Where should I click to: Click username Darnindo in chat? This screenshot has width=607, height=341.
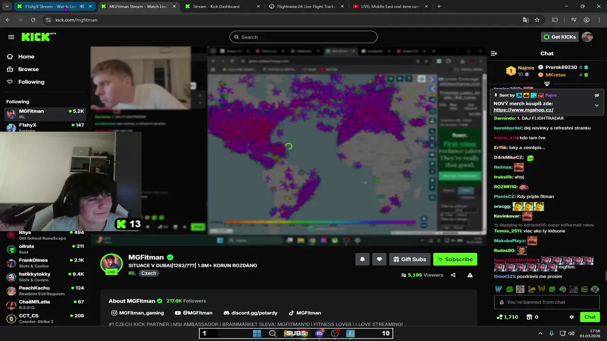click(505, 118)
